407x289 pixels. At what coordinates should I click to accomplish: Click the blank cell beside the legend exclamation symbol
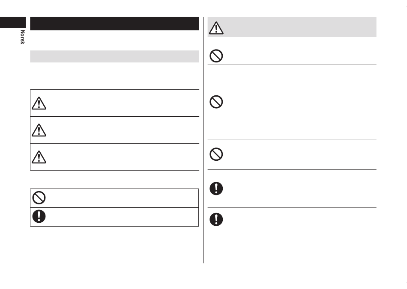[123, 217]
